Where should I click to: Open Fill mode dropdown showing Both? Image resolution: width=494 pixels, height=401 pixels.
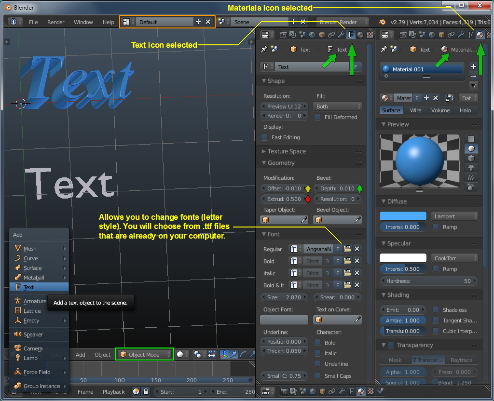tap(337, 107)
